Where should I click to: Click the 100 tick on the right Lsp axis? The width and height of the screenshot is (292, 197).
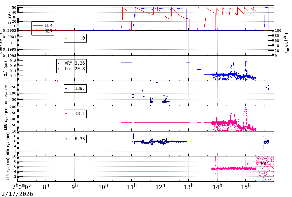click(278, 30)
